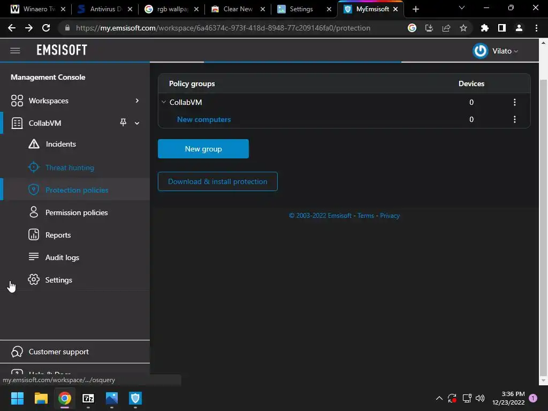The height and width of the screenshot is (411, 548).
Task: Open the browser profile icon
Action: [x=519, y=28]
